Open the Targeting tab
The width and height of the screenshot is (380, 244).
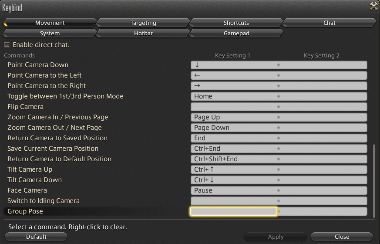(x=143, y=23)
